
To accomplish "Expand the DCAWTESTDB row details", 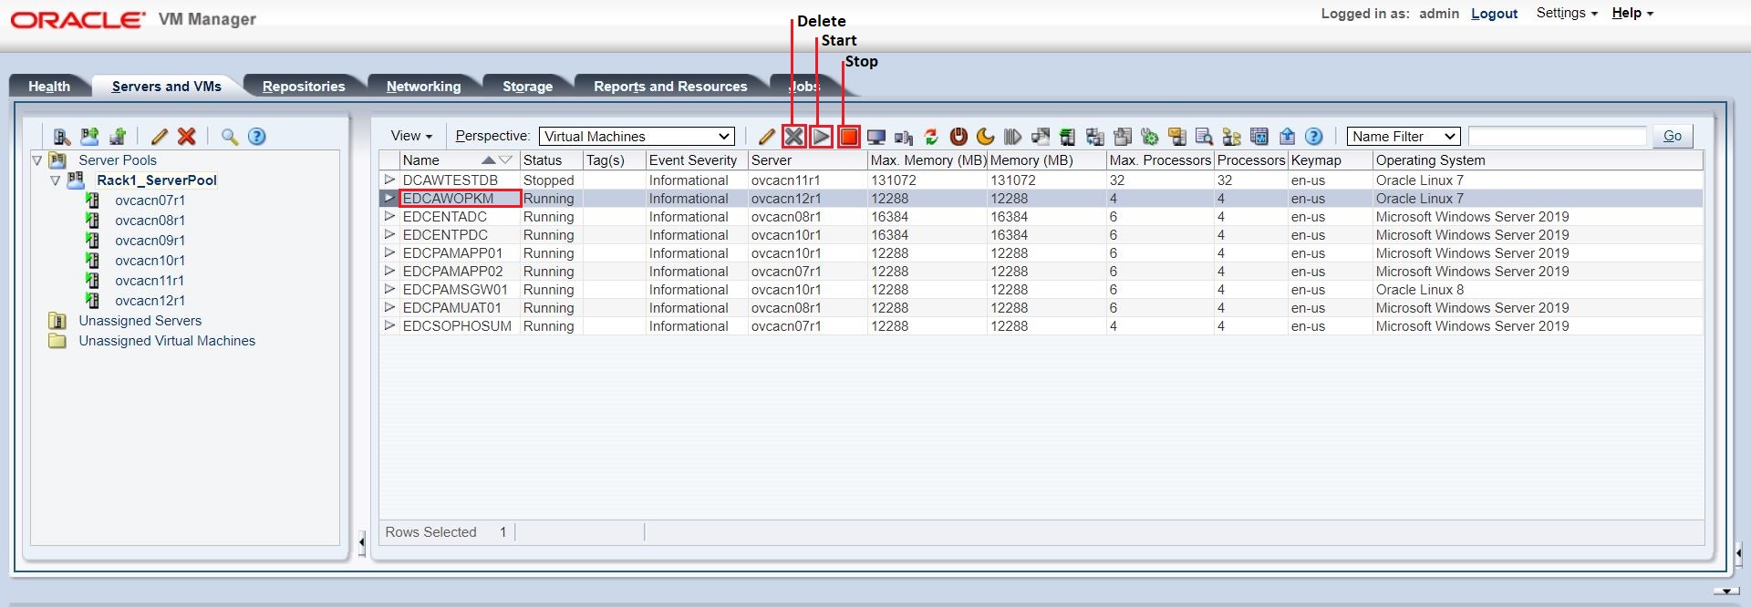I will [x=389, y=180].
